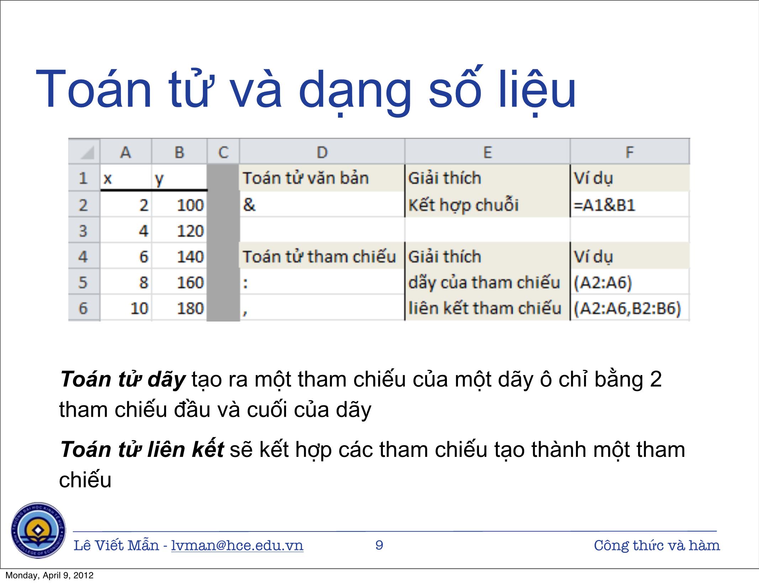Image resolution: width=759 pixels, height=583 pixels.
Task: Click author name 'Lê Viết Mẫn'
Action: click(116, 545)
